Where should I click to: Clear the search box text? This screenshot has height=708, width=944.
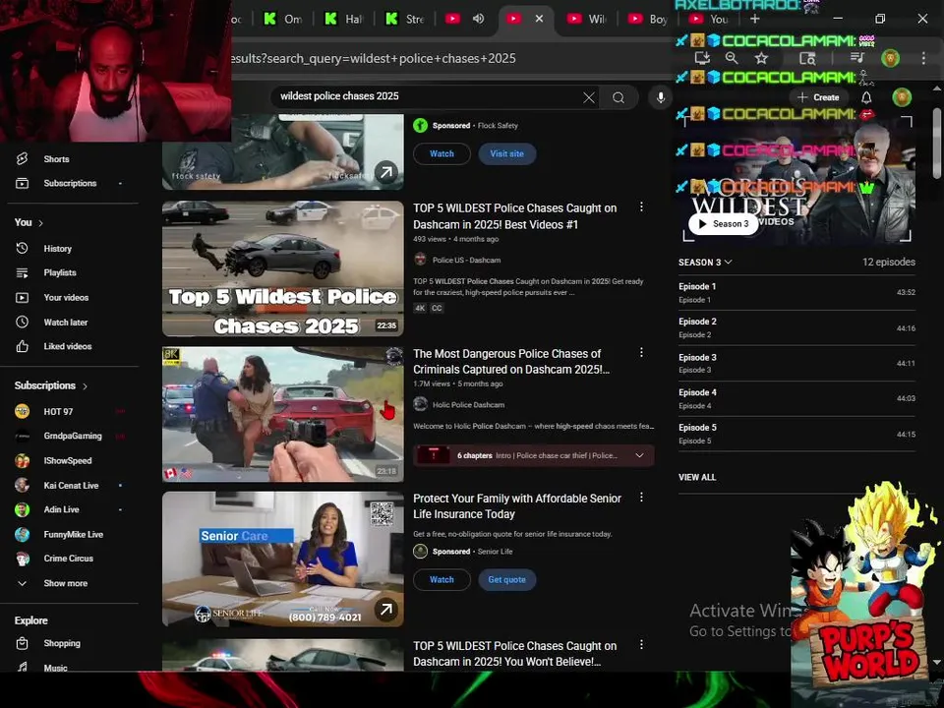click(x=589, y=97)
